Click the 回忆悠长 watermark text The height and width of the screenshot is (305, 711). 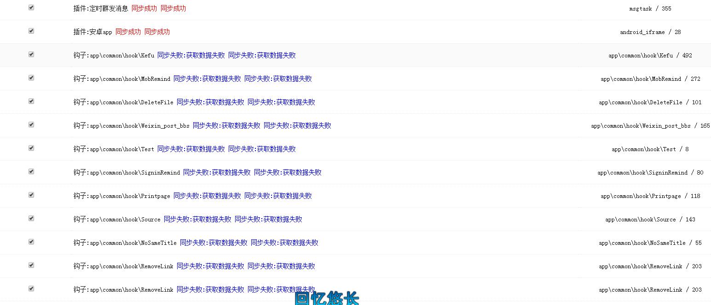pos(327,299)
